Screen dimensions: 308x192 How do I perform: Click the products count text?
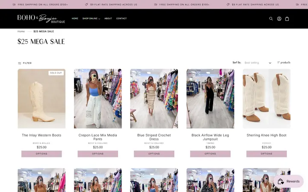click(284, 62)
